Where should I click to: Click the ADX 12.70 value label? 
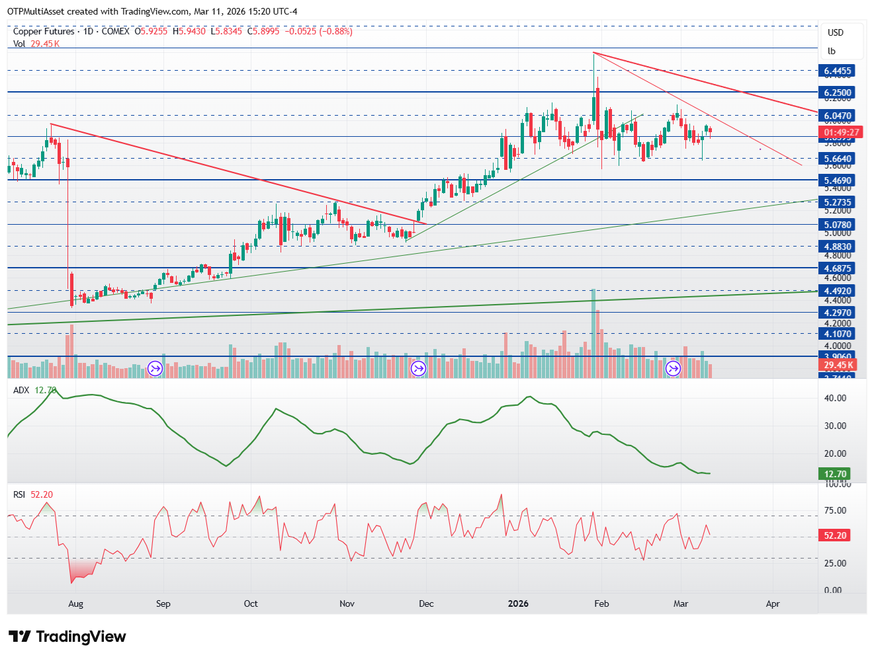(x=835, y=474)
